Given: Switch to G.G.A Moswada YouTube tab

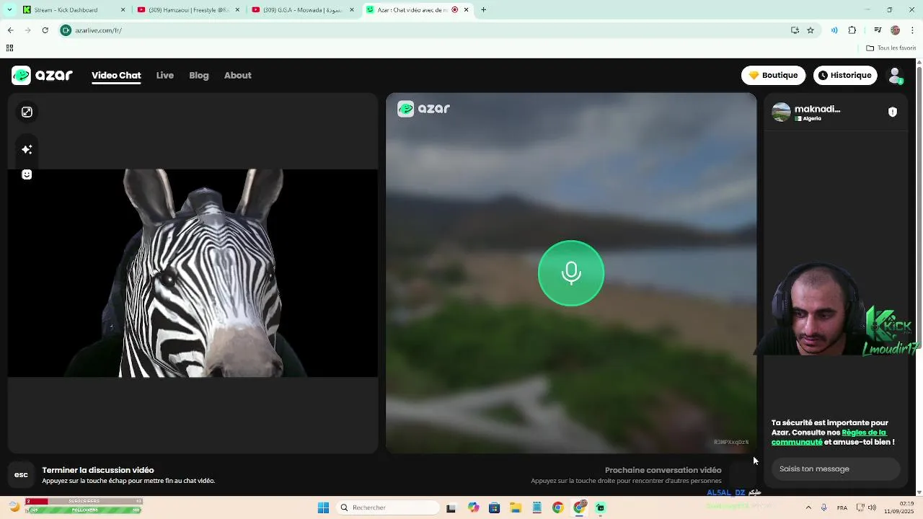Looking at the screenshot, I should click(301, 10).
